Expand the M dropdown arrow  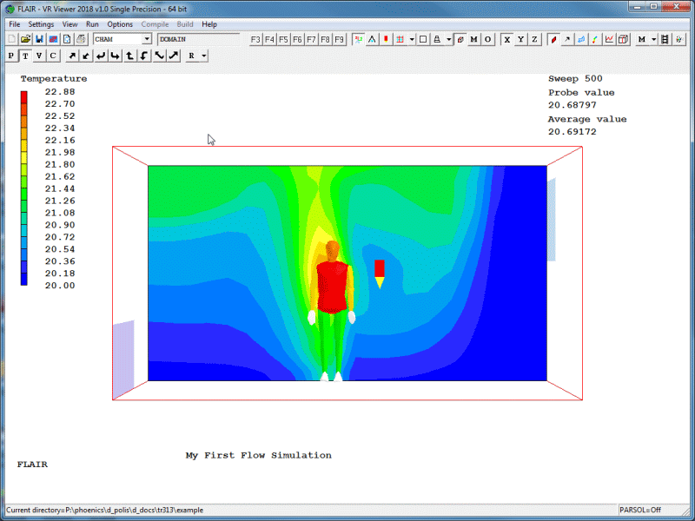pos(652,39)
